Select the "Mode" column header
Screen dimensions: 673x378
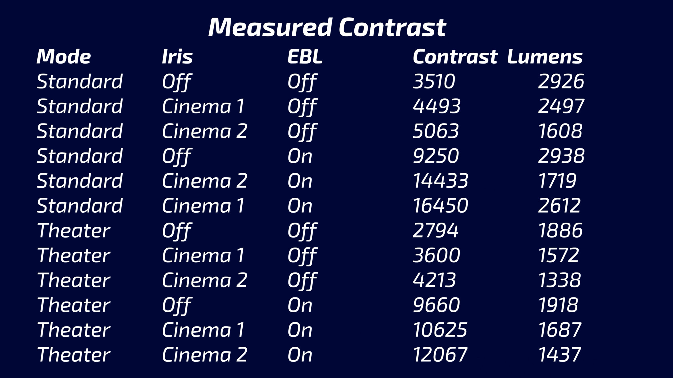64,57
